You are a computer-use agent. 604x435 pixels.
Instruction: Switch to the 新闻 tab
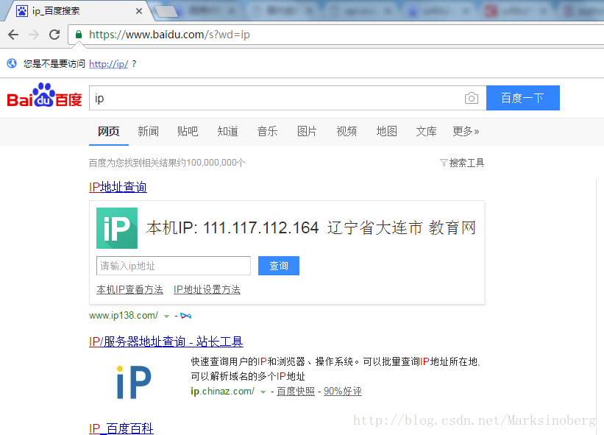[x=149, y=132]
